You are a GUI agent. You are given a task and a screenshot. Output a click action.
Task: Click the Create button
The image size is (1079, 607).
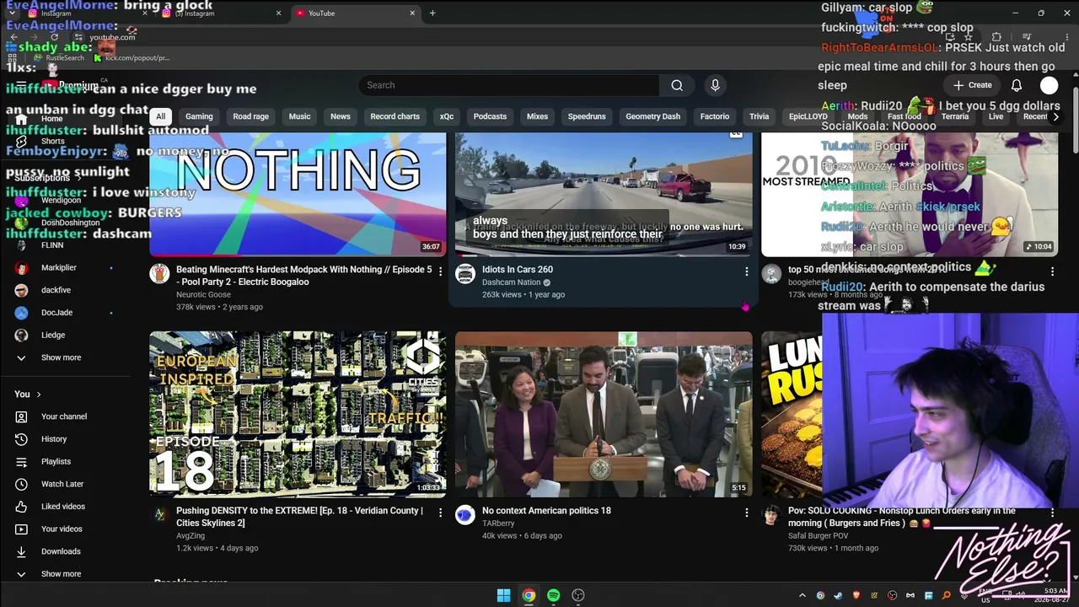coord(973,85)
